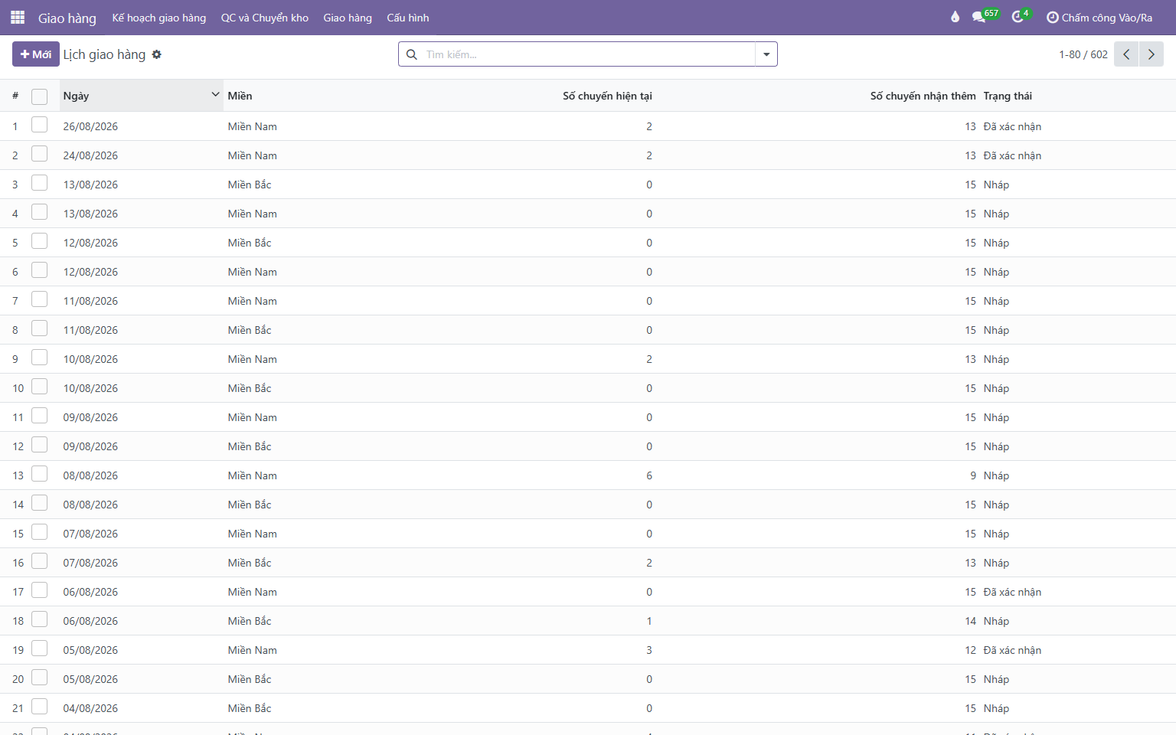Expand the search options dropdown arrow
This screenshot has width=1176, height=735.
[x=766, y=54]
